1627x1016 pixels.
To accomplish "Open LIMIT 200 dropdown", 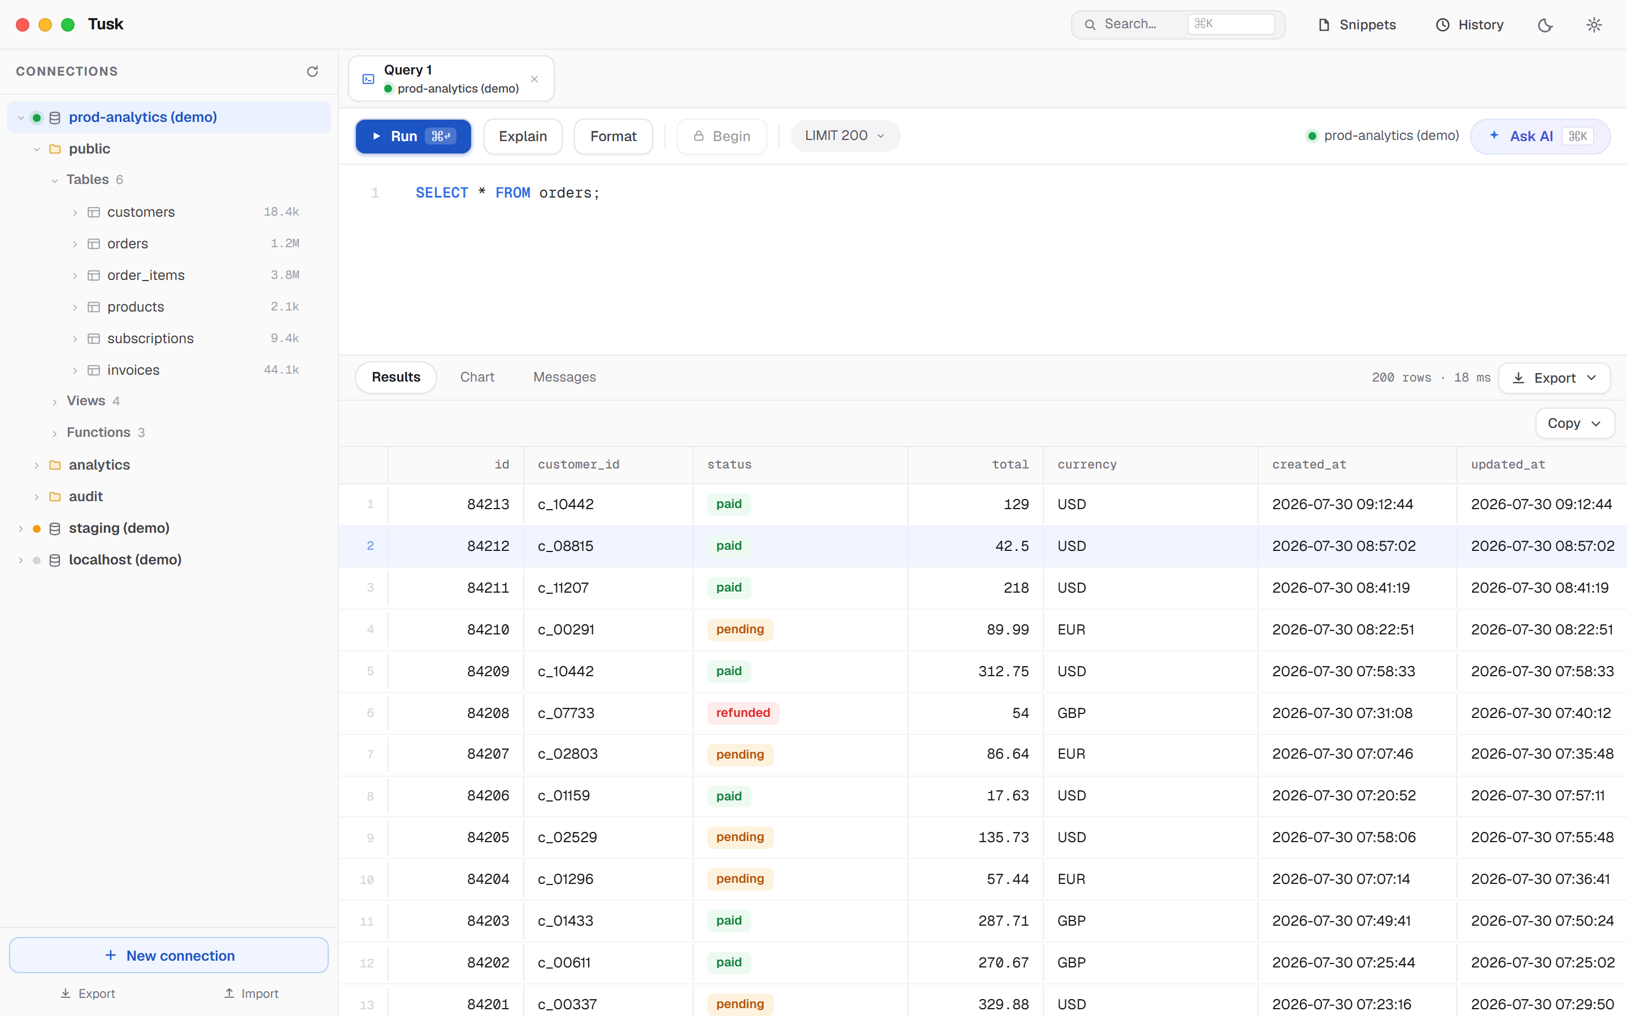I will click(845, 135).
